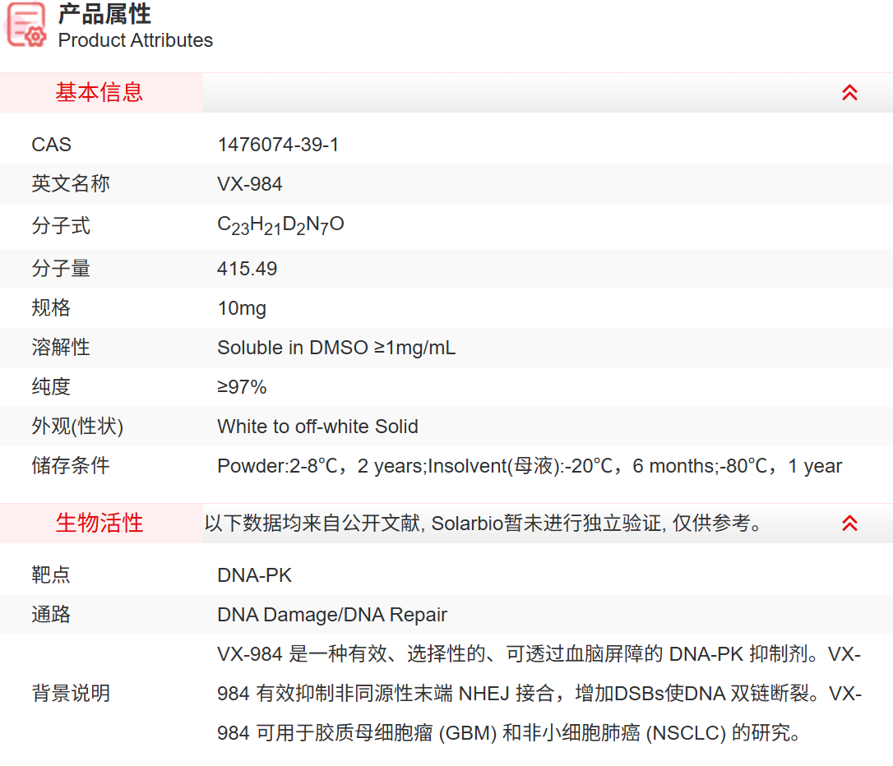Viewport: 893px width, 766px height.
Task: Click the ≥97% purity value
Action: click(x=242, y=387)
